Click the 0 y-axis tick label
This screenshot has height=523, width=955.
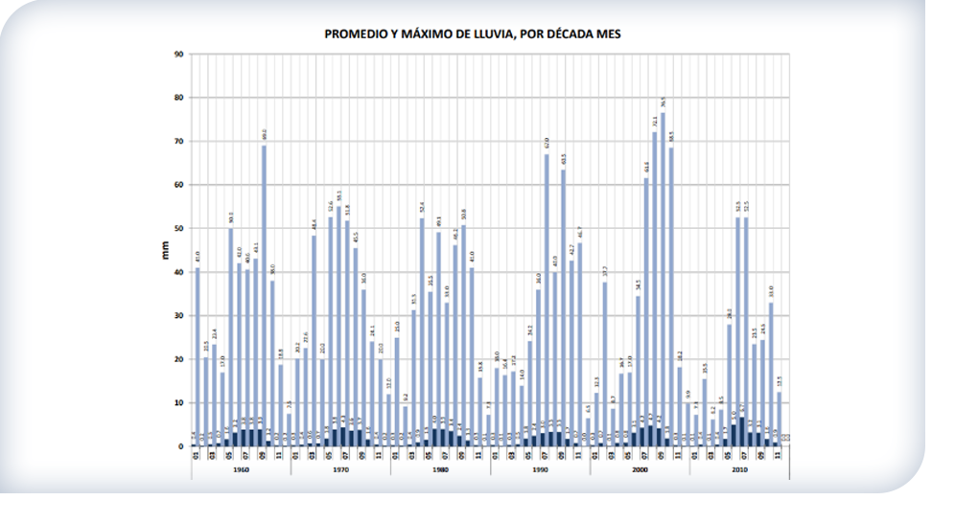coord(181,446)
